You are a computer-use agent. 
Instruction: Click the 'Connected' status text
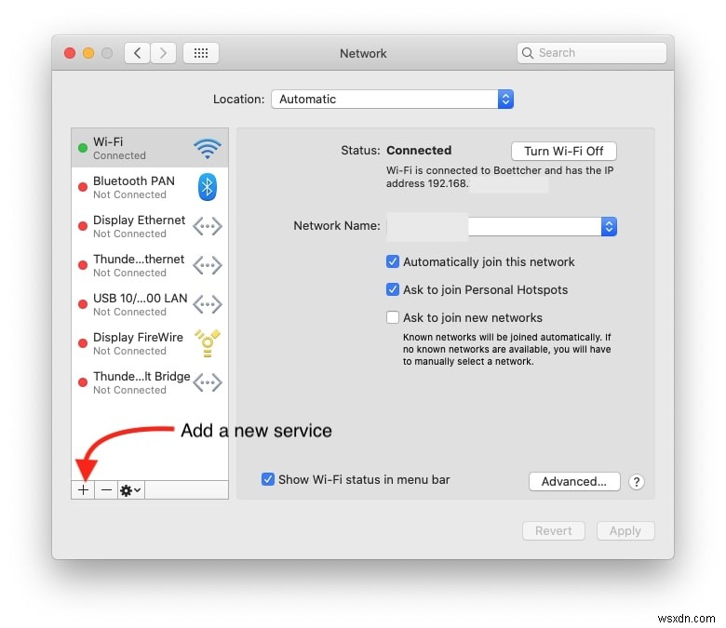coord(419,151)
